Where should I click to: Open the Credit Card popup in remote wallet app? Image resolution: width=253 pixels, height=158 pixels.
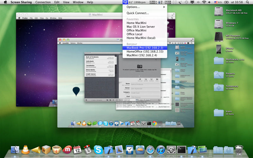coord(130,100)
